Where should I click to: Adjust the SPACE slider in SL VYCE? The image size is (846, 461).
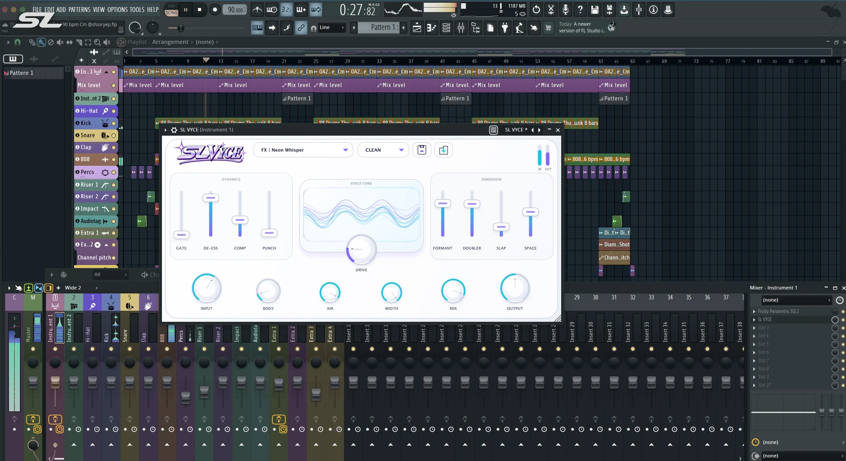pos(530,212)
